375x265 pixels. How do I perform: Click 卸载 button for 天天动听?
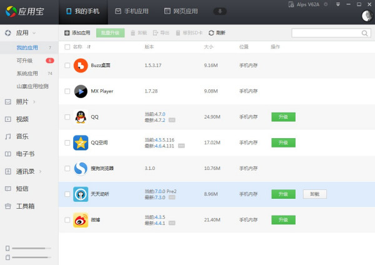click(x=315, y=194)
